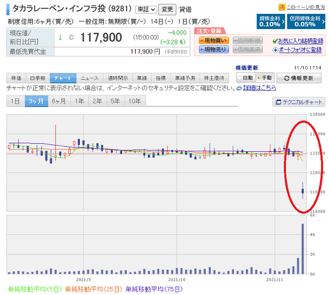This screenshot has width=329, height=295.
Task: Select the 6ヶ月 chart period
Action: pyautogui.click(x=59, y=101)
